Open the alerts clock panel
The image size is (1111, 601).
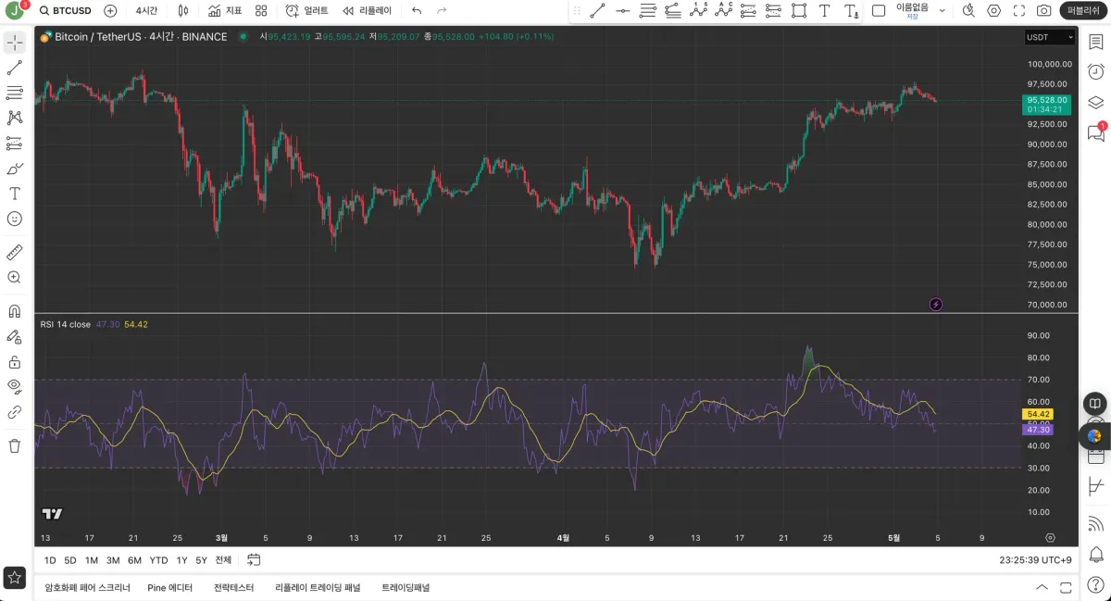pos(1095,72)
